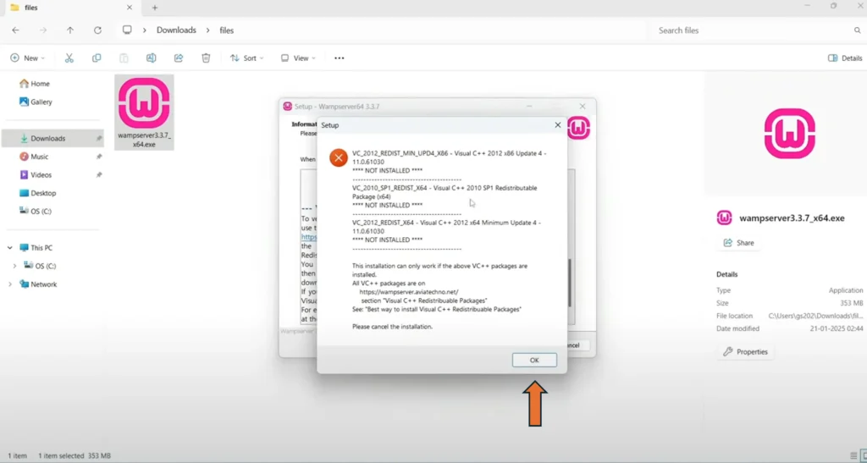Switch to details list view in status bar
The image size is (867, 463).
tap(853, 456)
